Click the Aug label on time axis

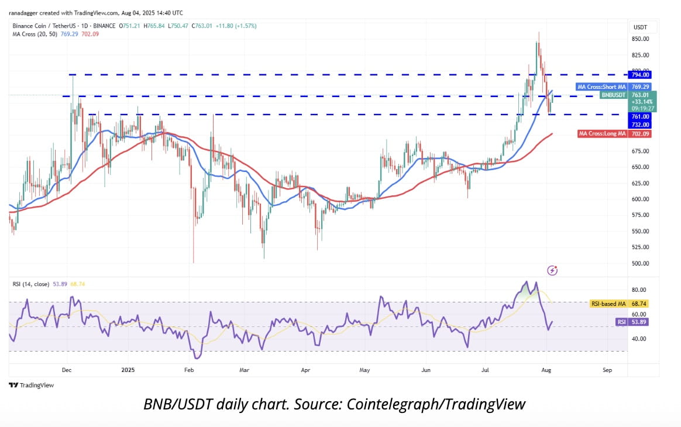point(546,370)
